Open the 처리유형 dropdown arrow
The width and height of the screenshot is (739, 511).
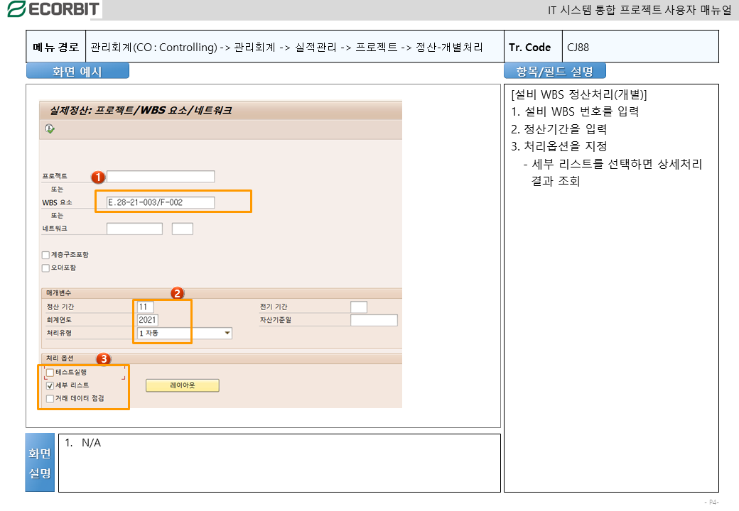point(227,333)
